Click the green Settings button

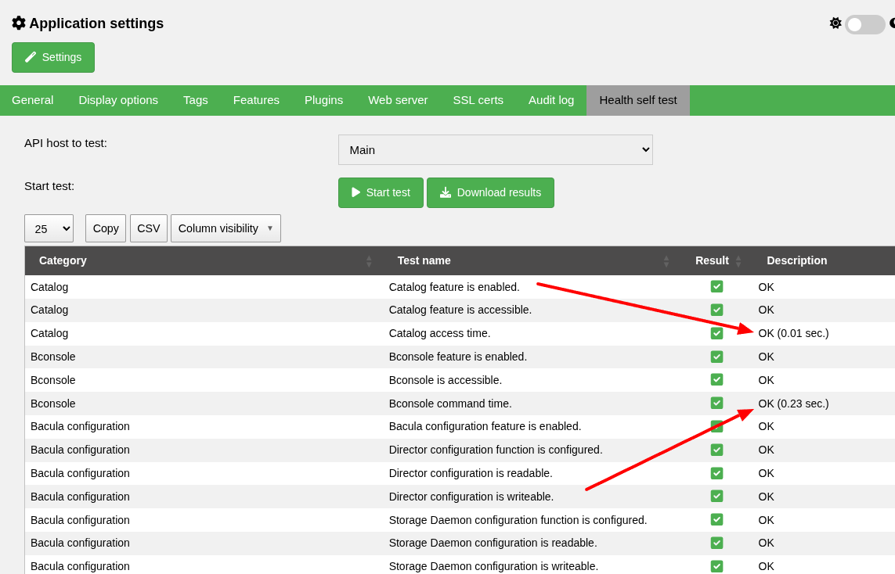pos(53,58)
